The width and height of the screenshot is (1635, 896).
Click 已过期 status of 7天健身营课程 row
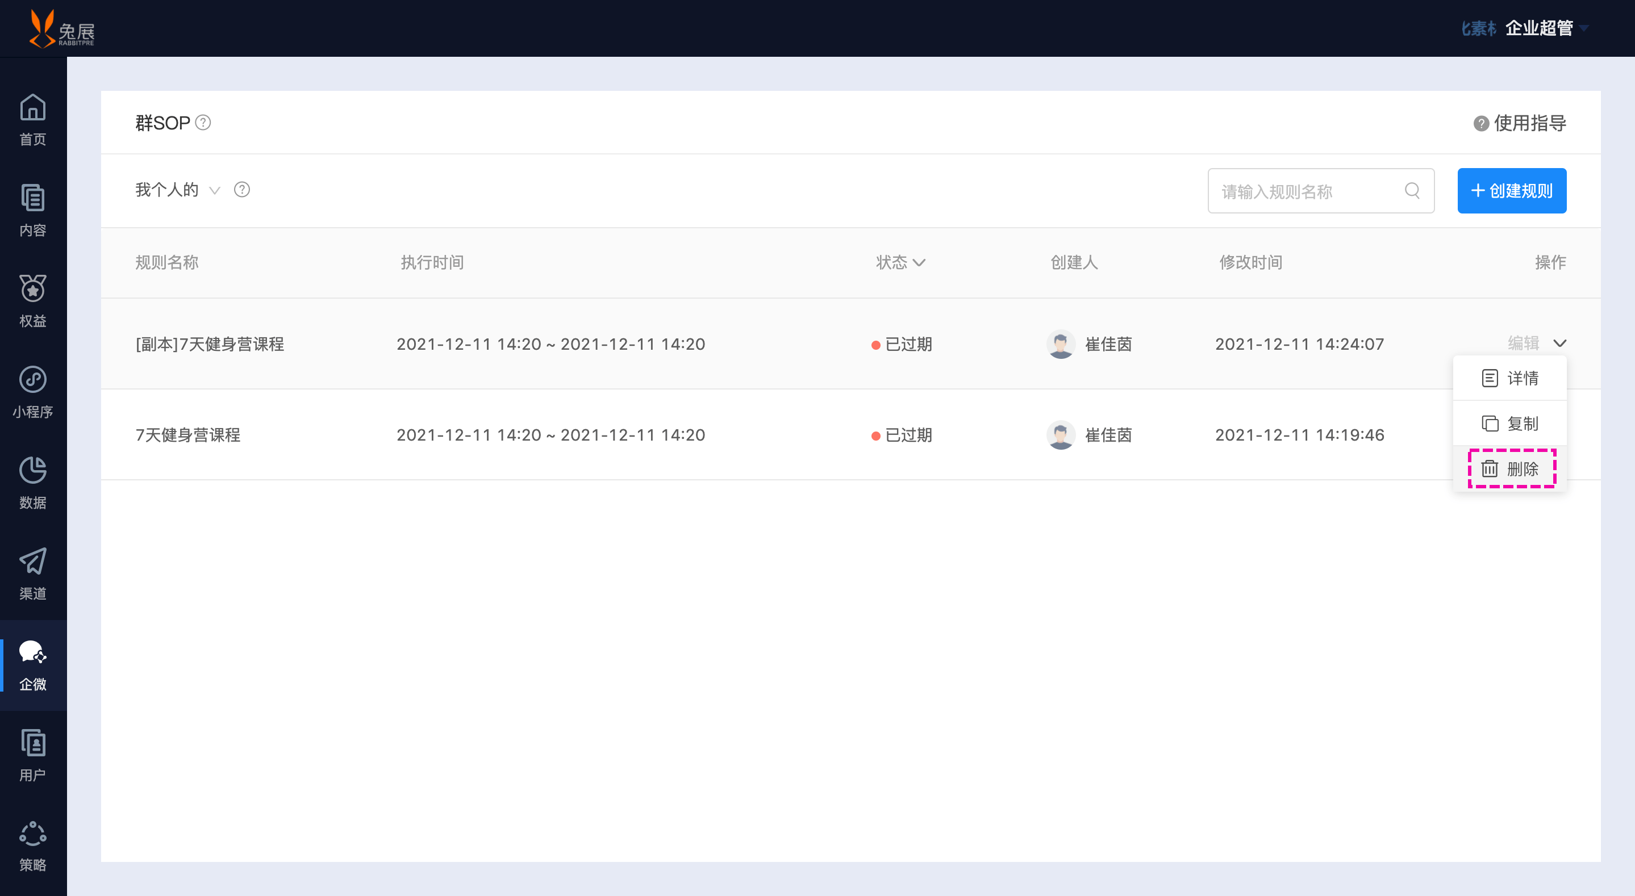(x=902, y=435)
